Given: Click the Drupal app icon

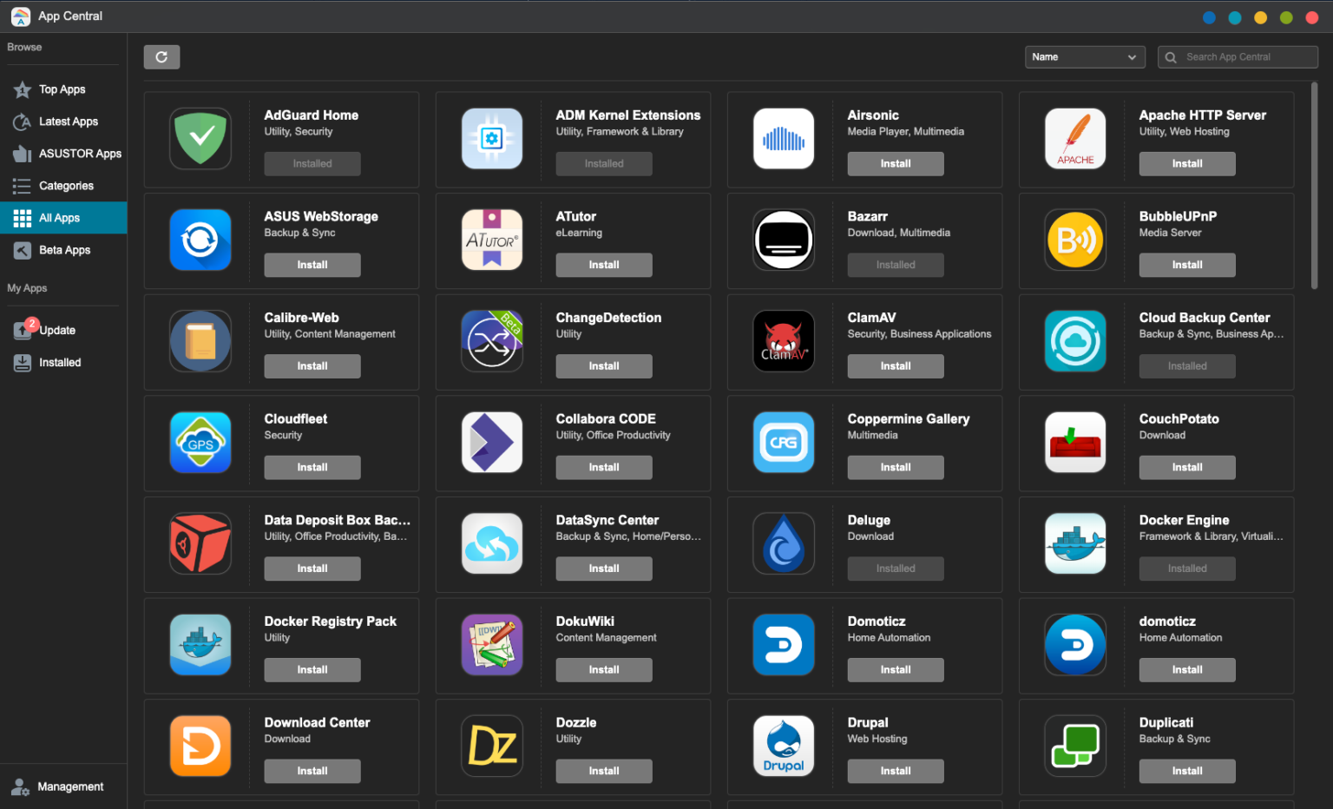Looking at the screenshot, I should 784,746.
